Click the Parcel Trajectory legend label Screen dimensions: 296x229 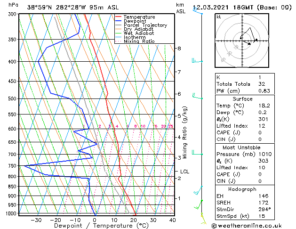coord(145,25)
